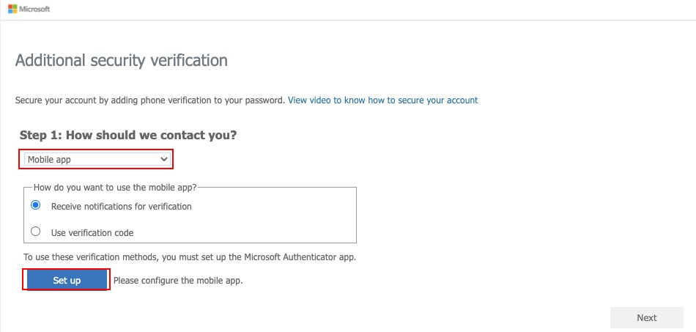696x332 pixels.
Task: Click the Microsoft Authenticator app instruction sentence
Action: 190,257
